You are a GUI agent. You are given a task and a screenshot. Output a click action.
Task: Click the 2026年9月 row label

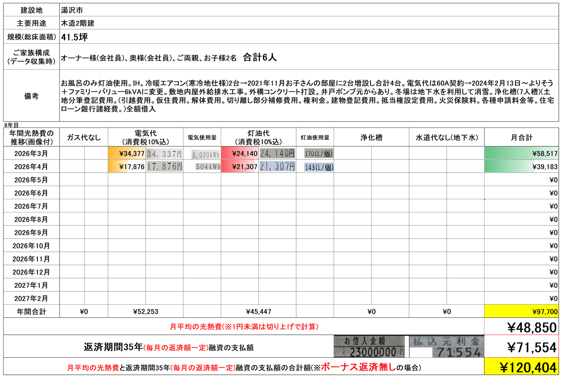click(x=31, y=233)
